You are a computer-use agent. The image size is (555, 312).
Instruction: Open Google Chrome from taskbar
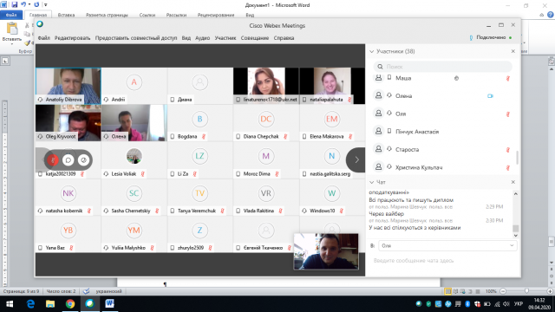tap(70, 304)
